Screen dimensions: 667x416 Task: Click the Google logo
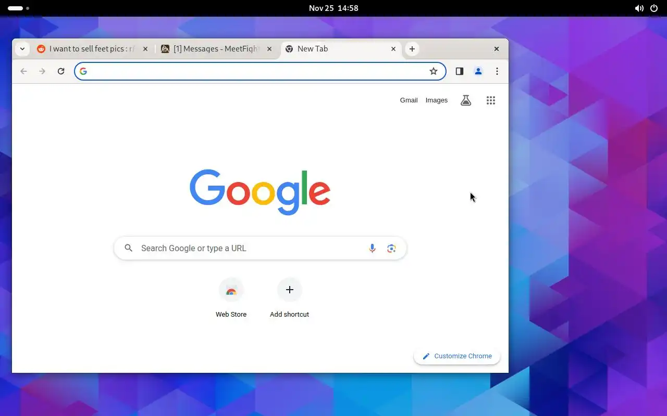coord(260,192)
